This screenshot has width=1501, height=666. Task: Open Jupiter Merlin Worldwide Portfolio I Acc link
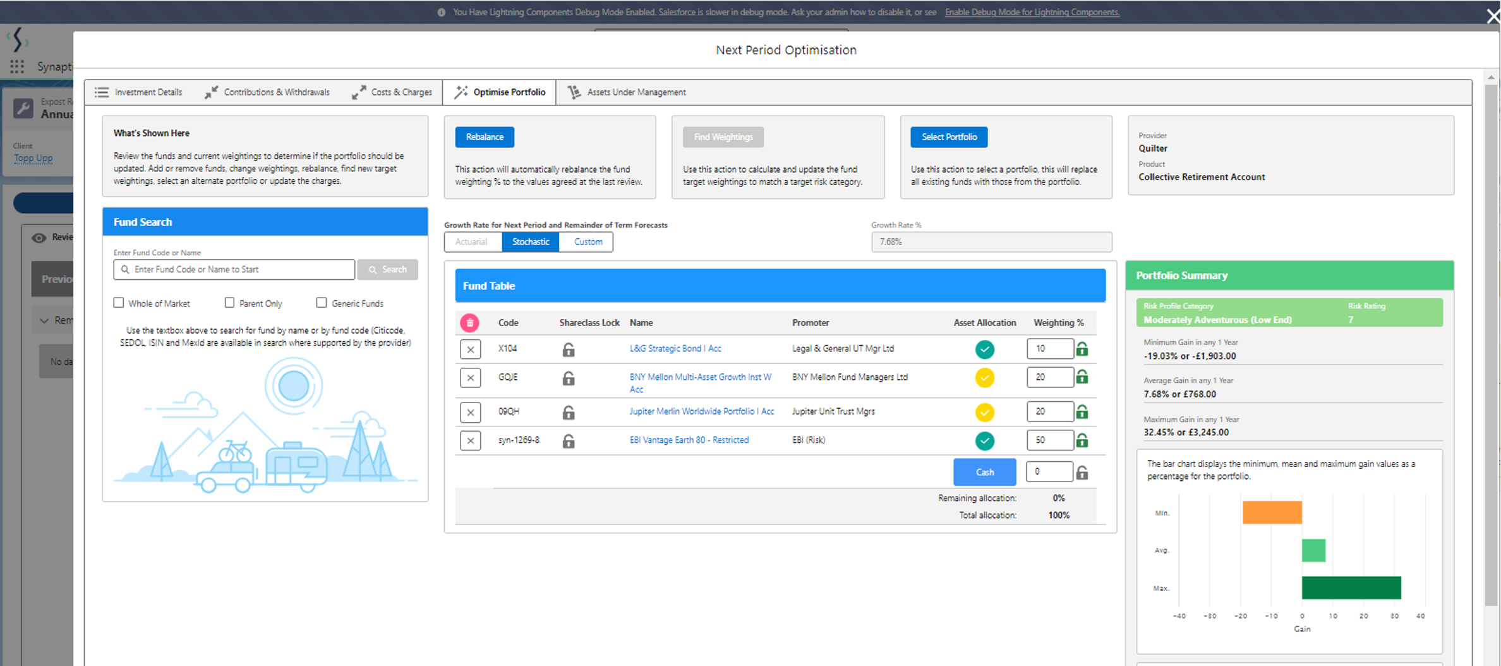702,411
